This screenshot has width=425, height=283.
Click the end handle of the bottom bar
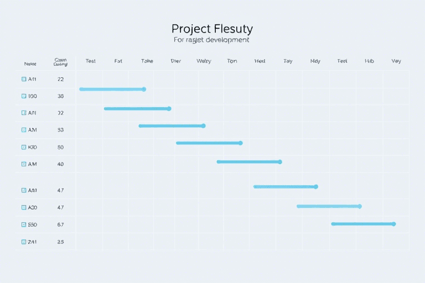(x=393, y=224)
